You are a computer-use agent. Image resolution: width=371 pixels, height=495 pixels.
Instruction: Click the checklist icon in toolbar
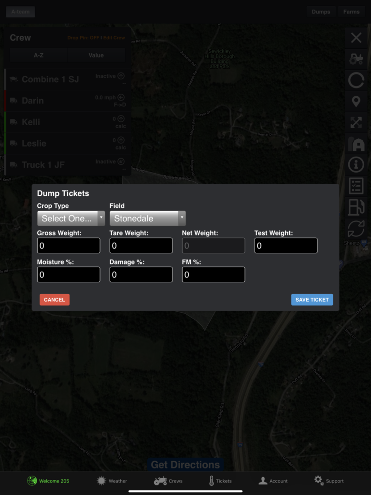pyautogui.click(x=356, y=186)
